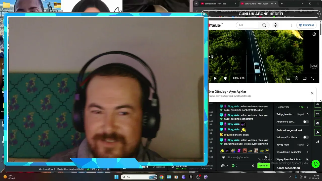The height and width of the screenshot is (181, 322).
Task: Close the demet akalın tab
Action: 236,4
